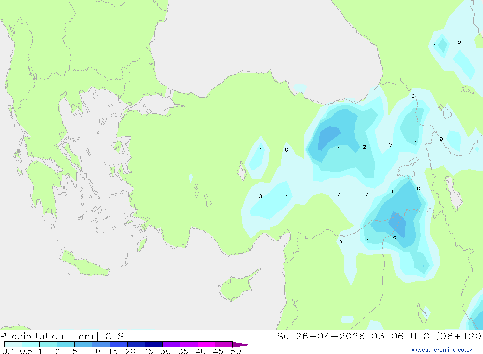Click the island of Crete on the map

[85, 263]
